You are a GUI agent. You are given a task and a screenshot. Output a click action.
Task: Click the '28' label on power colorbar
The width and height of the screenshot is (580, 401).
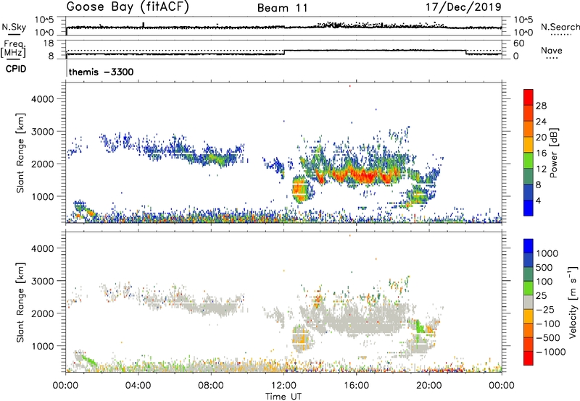(x=541, y=106)
